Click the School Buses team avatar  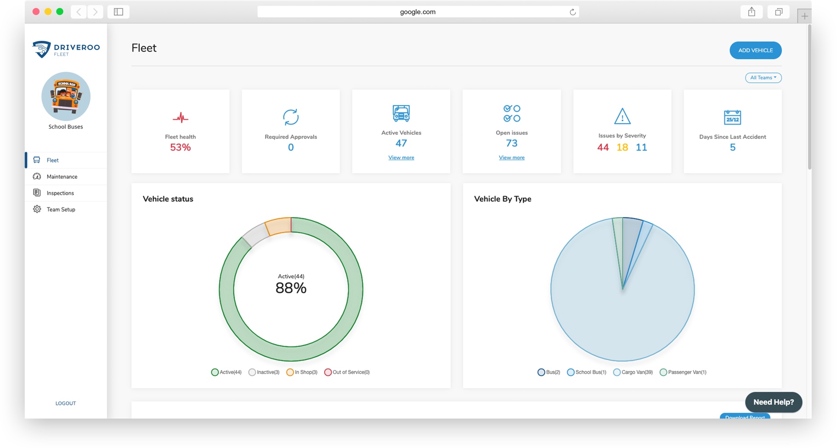click(66, 96)
